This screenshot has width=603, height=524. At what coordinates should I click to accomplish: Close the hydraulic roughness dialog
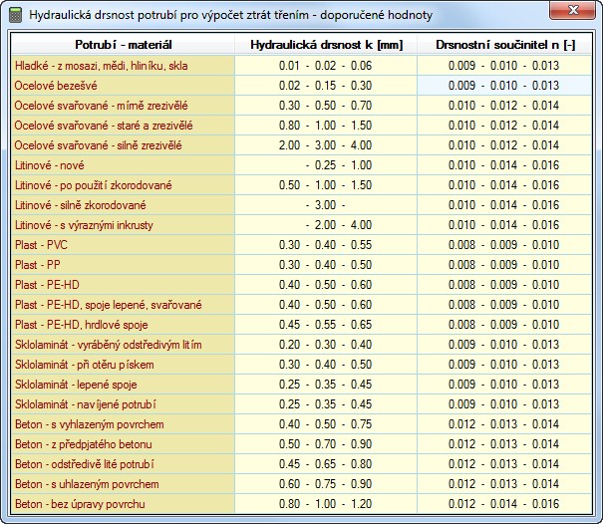(572, 10)
